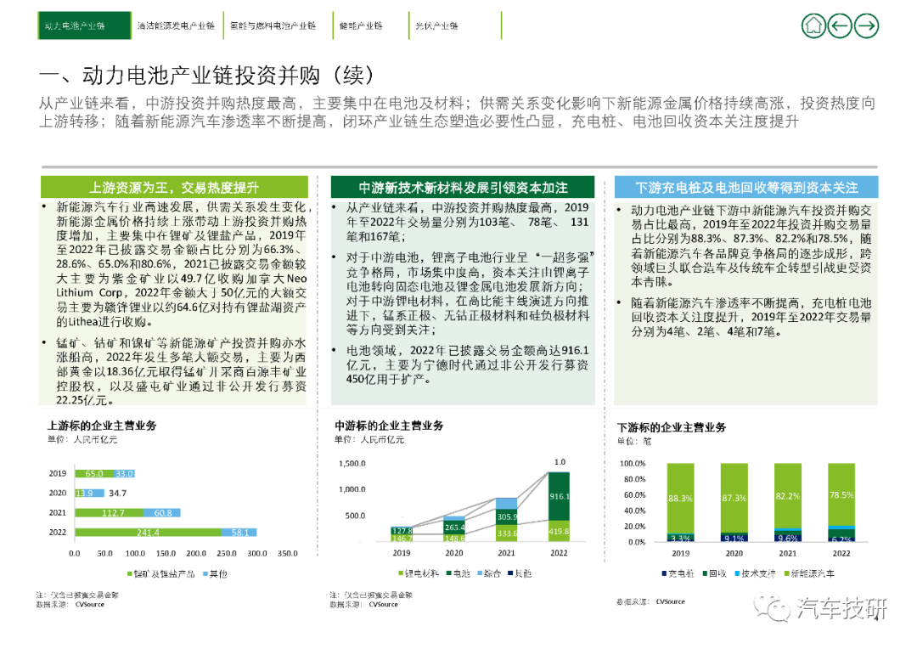Click 单位: 笔 under downstream chart title
The image size is (917, 649).
tap(634, 441)
